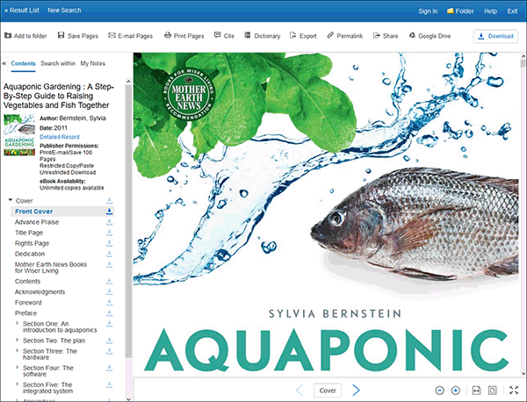Return to the Result List
Screen dimensions: 527x402
[x=22, y=11]
